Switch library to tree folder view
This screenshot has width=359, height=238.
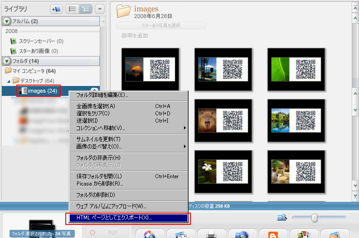86,9
